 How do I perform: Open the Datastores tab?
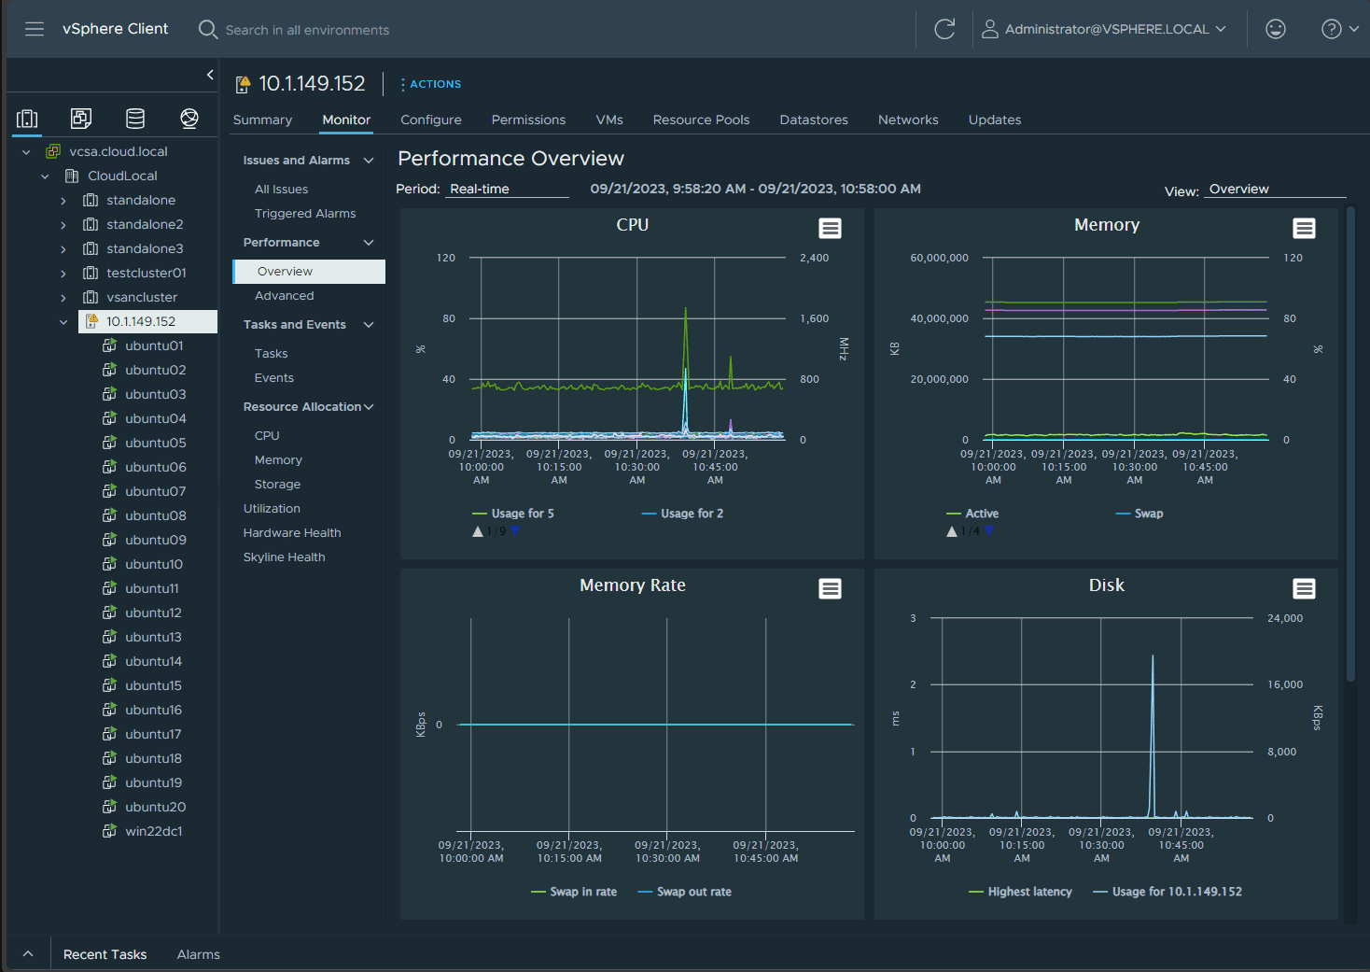point(813,120)
